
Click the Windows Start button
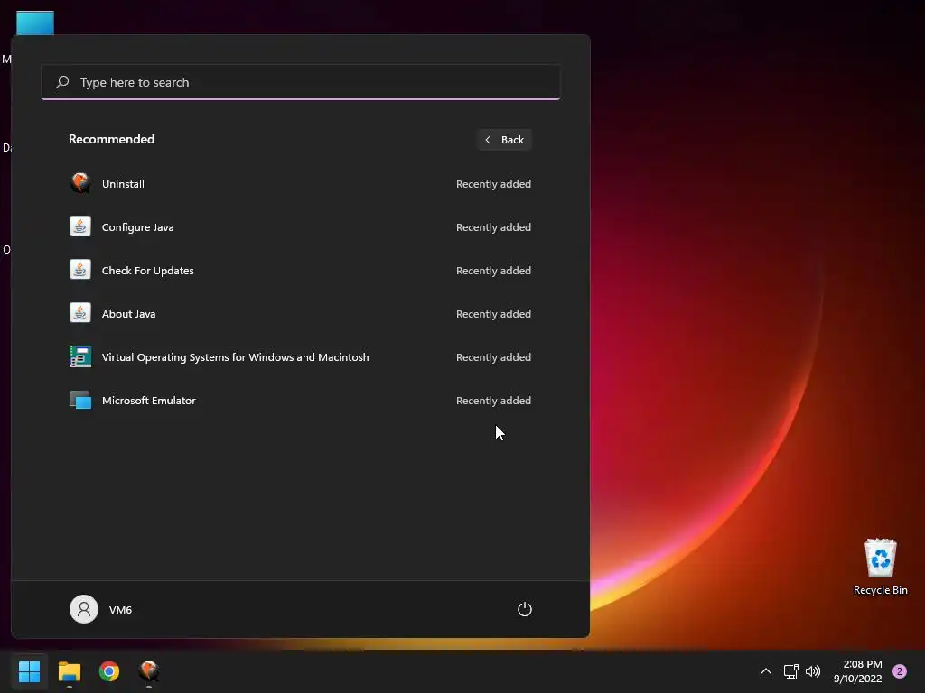pos(29,671)
